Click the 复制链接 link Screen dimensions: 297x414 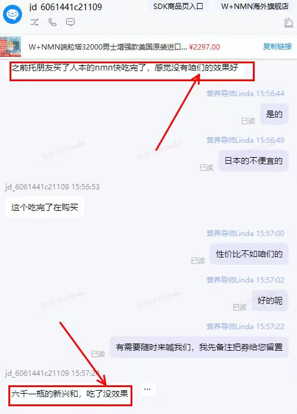277,47
